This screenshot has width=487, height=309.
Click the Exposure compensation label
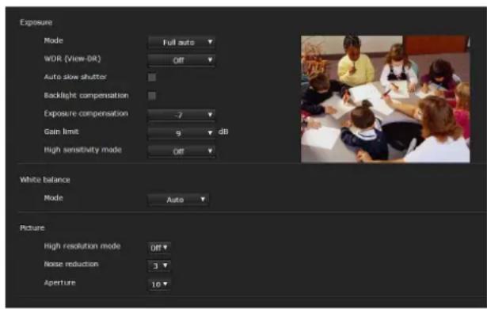[x=86, y=113]
